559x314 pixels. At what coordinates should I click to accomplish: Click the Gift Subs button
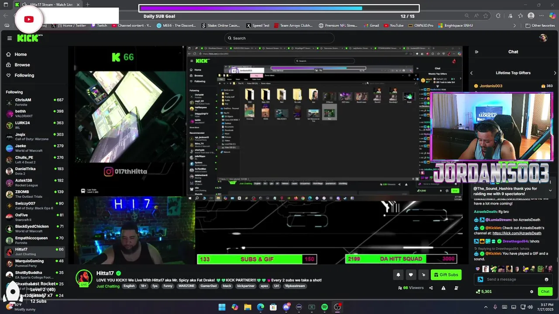(x=446, y=275)
